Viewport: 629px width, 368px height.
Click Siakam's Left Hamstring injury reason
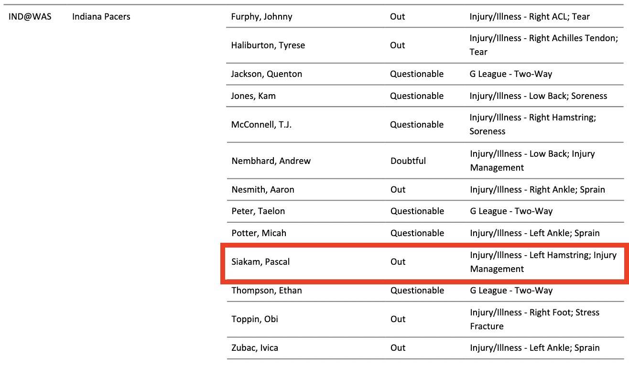(x=543, y=262)
